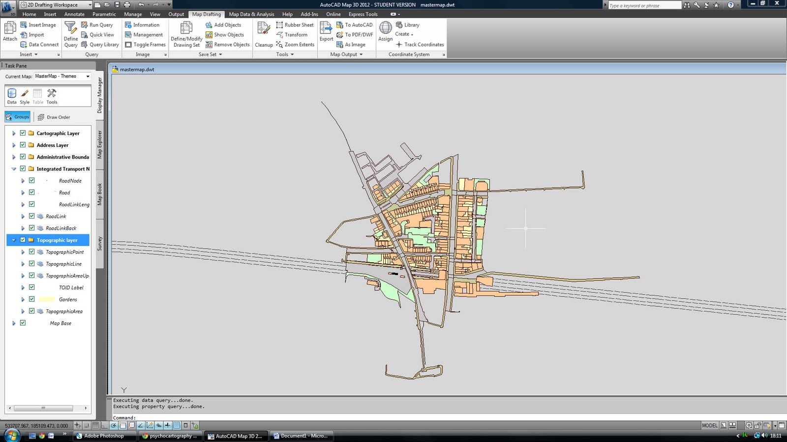Viewport: 787px width, 442px height.
Task: Click the Gardens yellow color swatch
Action: [48, 299]
